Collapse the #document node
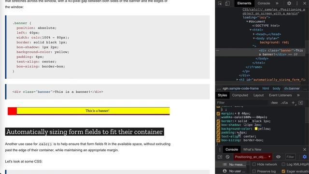Screen dimensions: 309x174 [x=247, y=21]
